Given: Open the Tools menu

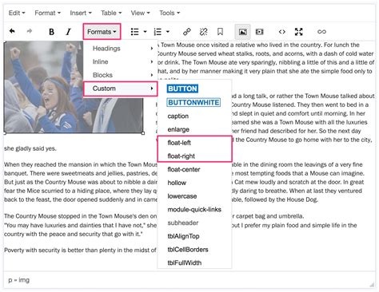Looking at the screenshot, I should pos(170,13).
